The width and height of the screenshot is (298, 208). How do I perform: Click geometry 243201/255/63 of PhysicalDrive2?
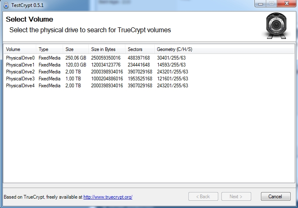173,72
